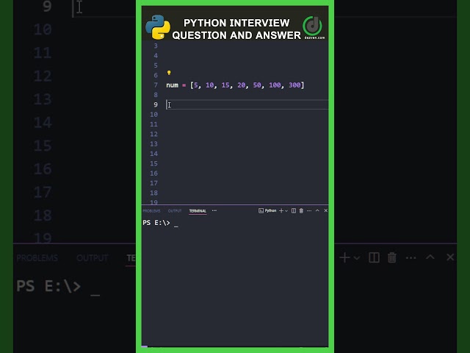
Task: Click line number 3 in the gutter
Action: [x=156, y=46]
